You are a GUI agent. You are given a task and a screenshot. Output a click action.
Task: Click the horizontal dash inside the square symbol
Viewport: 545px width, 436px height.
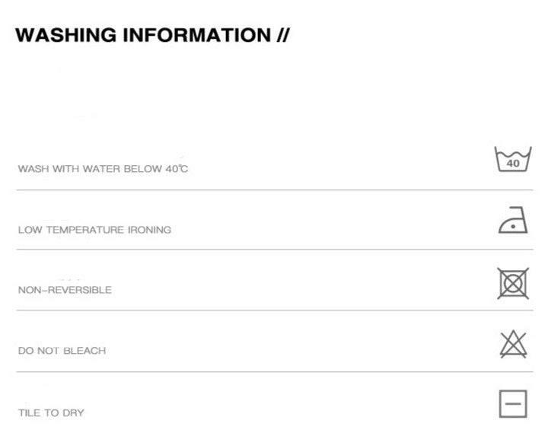(513, 404)
